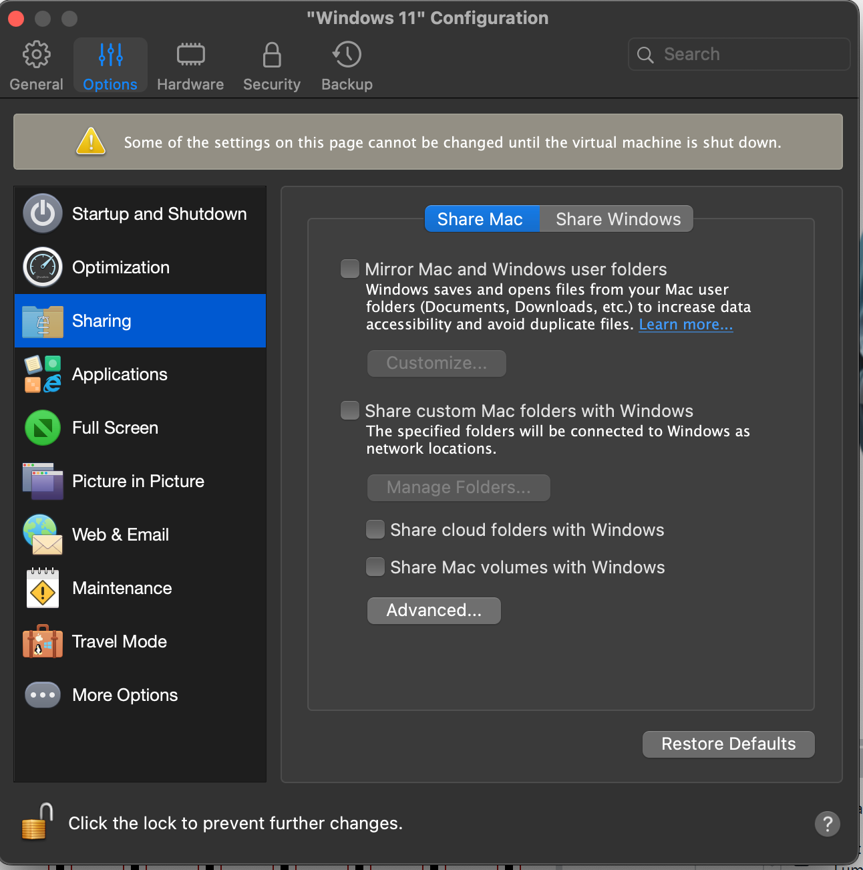The height and width of the screenshot is (870, 863).
Task: Select Travel Mode label in the sidebar
Action: 120,641
